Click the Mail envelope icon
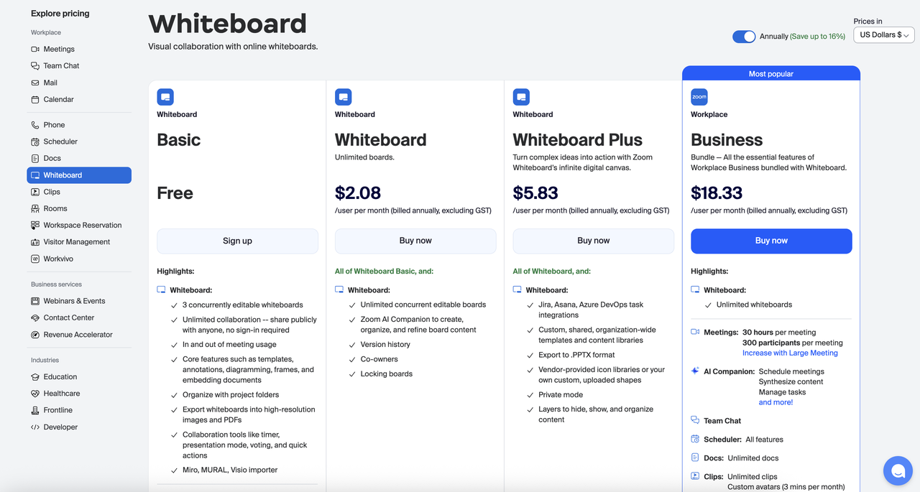 click(x=35, y=83)
